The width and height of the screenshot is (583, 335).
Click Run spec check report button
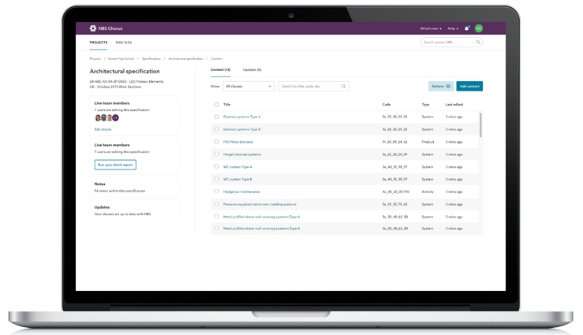coord(115,165)
